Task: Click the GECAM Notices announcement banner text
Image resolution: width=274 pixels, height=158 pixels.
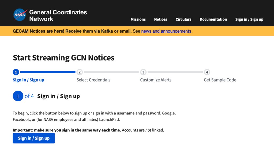Action: (72, 31)
